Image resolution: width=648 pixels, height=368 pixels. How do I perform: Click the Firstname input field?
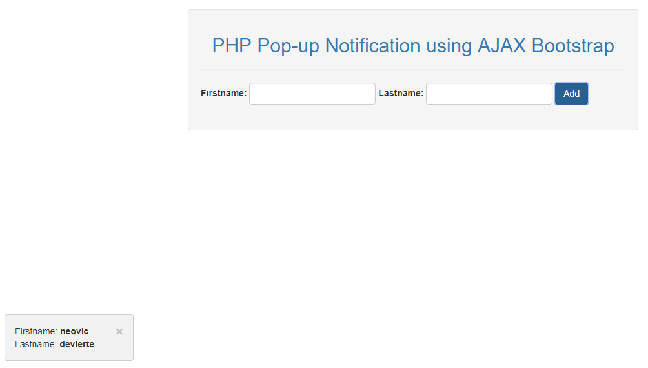(x=312, y=94)
